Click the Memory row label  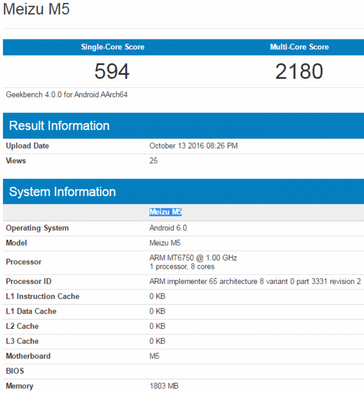(19, 386)
